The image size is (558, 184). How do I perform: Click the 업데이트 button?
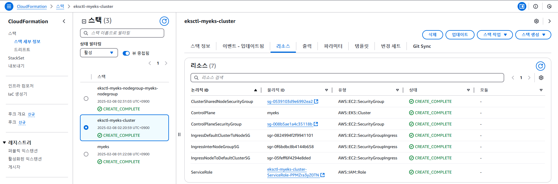[x=460, y=35]
